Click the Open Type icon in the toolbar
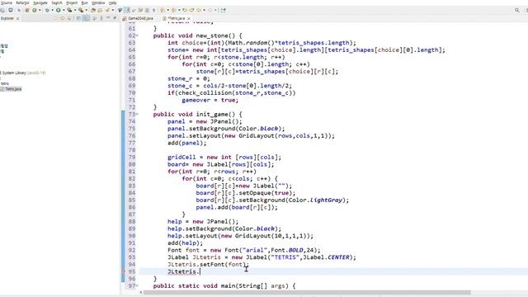The width and height of the screenshot is (528, 297). click(x=93, y=10)
